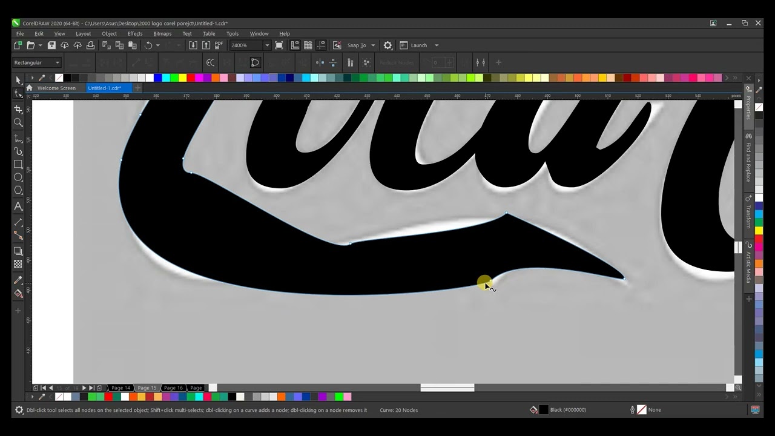
Task: Open the Open-file dropdown arrow
Action: coord(40,45)
